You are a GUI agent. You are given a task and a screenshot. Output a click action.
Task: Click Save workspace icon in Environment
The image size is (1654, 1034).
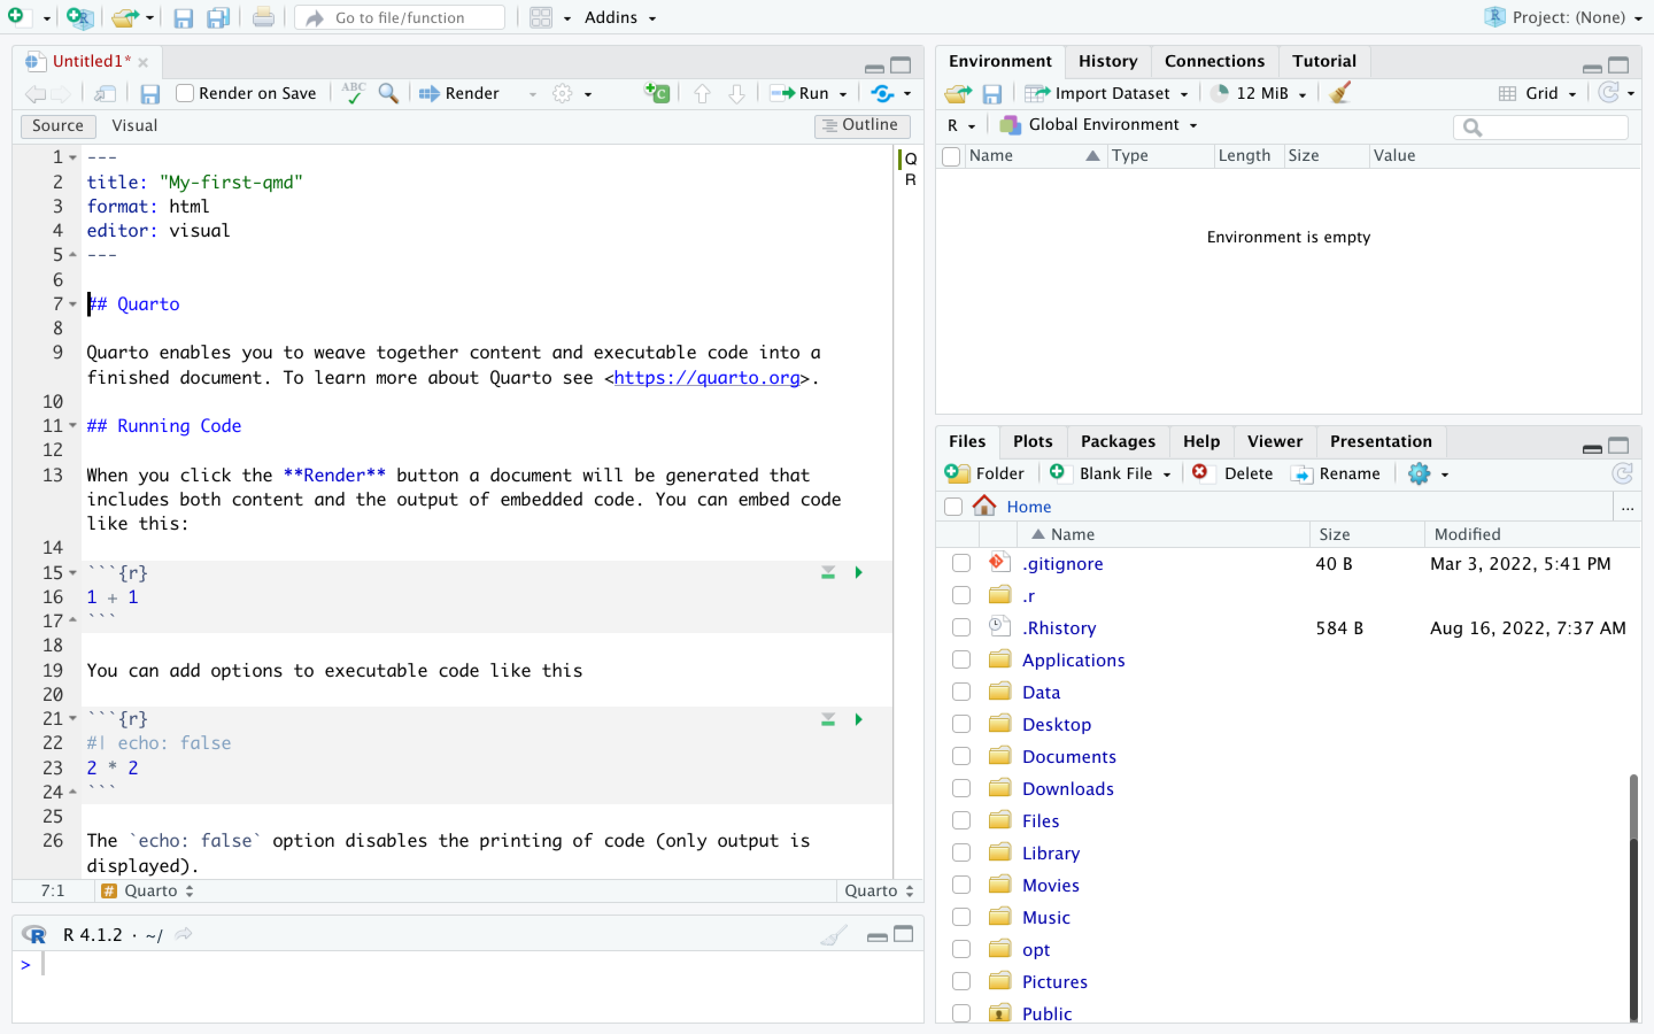992,94
